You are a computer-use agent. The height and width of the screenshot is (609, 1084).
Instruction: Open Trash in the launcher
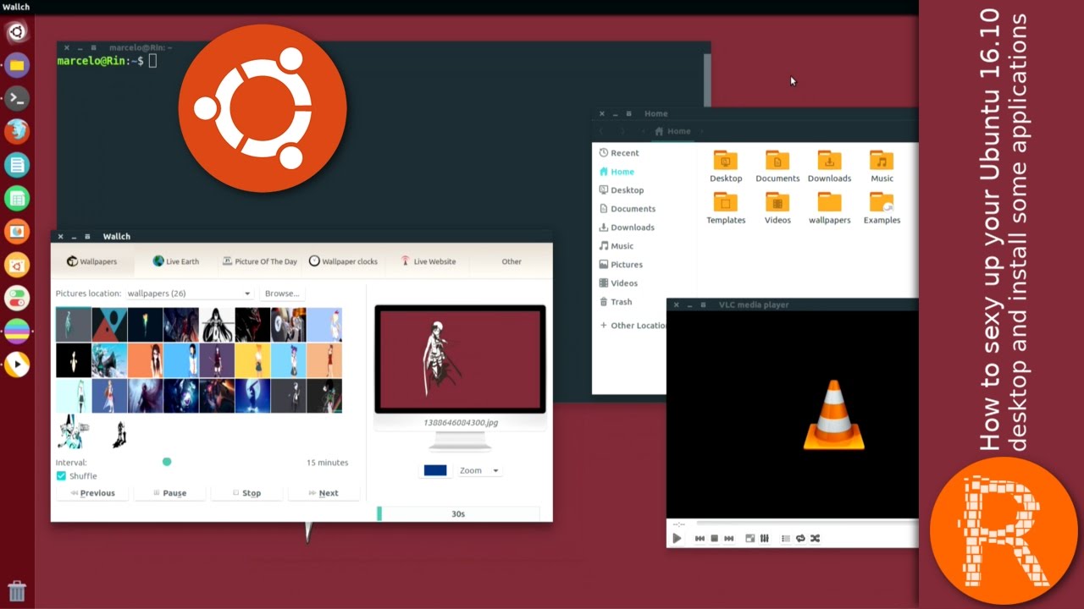click(x=17, y=590)
